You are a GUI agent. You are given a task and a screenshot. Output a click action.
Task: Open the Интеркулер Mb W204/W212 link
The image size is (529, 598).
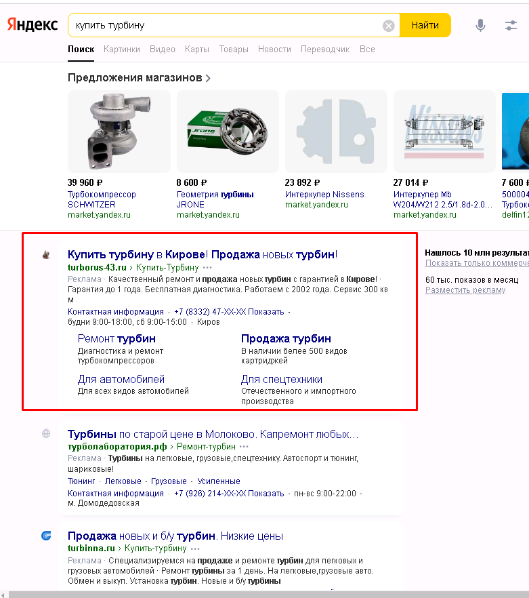click(443, 199)
